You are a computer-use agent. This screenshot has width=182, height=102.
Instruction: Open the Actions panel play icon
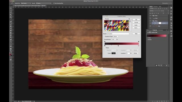[171, 14]
